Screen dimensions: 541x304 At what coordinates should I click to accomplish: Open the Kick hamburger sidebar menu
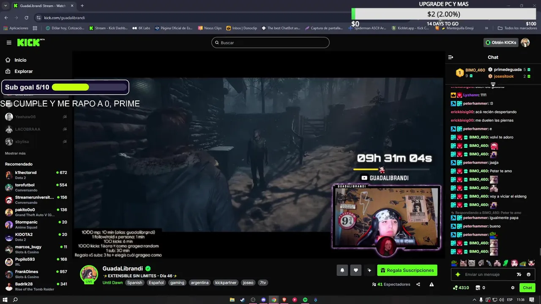pos(9,43)
